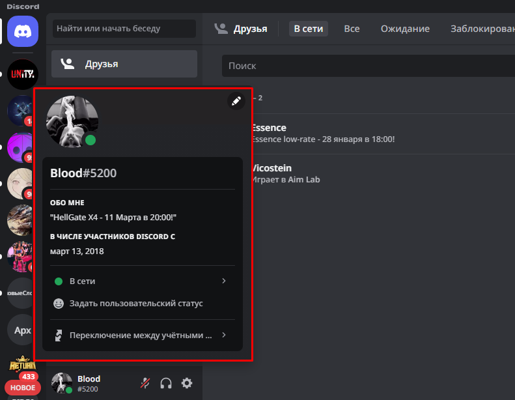
Task: Click Essence status line about 28 января
Action: point(324,139)
